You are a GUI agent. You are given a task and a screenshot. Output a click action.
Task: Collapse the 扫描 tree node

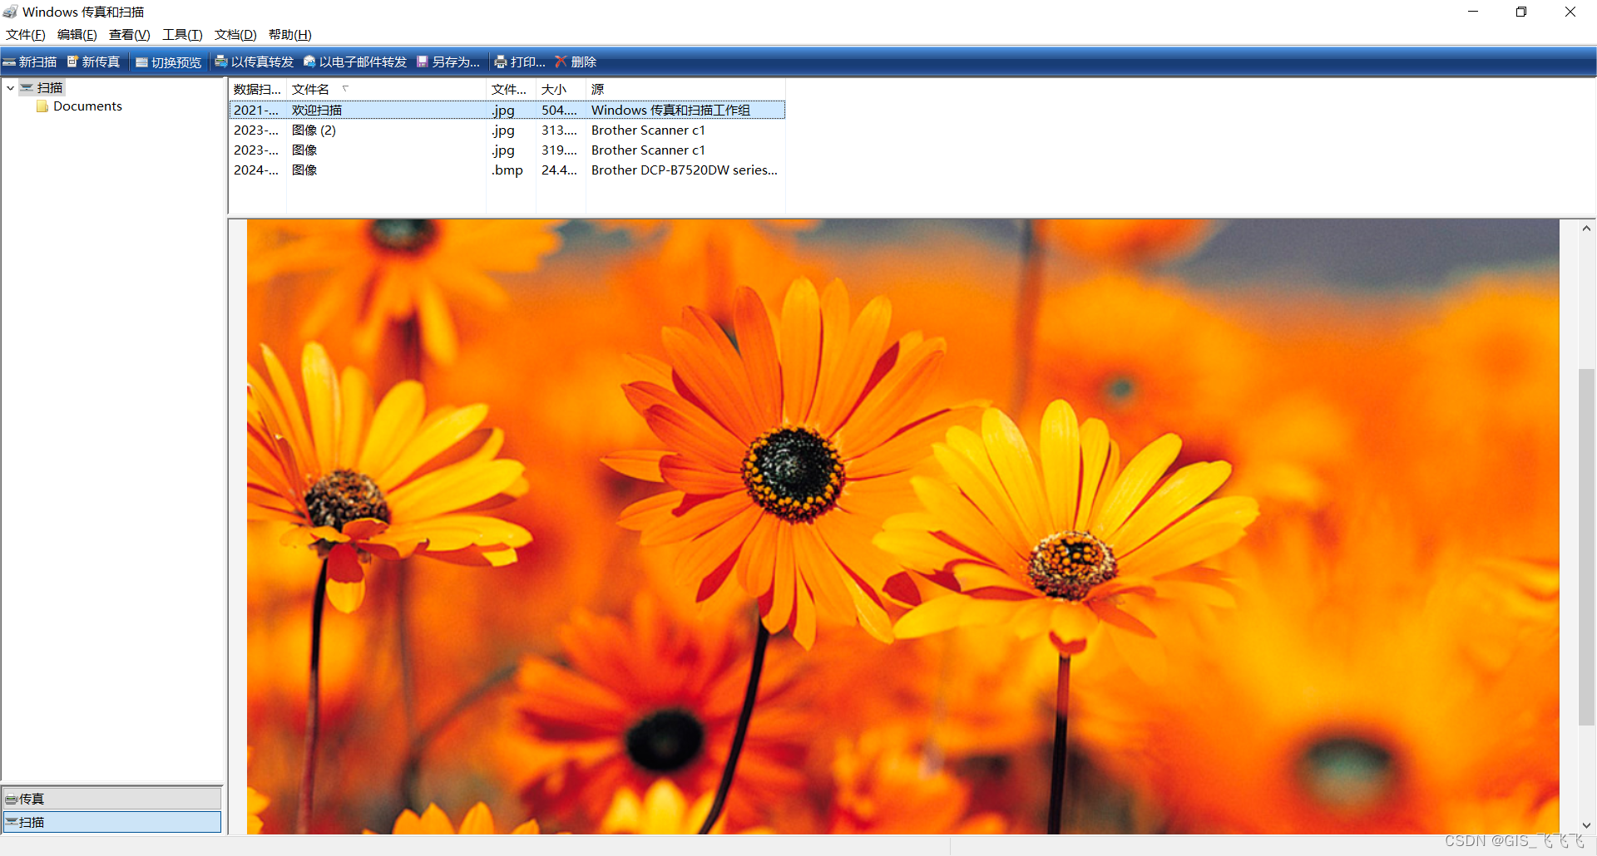click(x=10, y=87)
